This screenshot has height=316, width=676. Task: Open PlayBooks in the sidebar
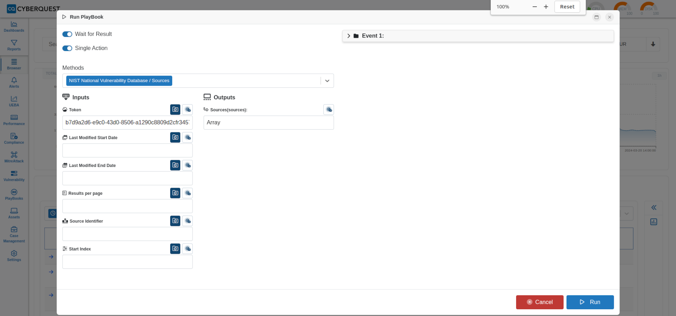point(14,195)
